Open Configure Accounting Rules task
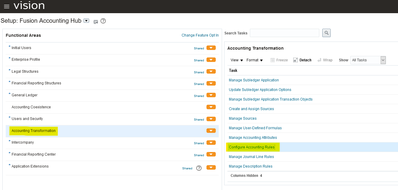This screenshot has height=190, width=398. click(x=251, y=147)
